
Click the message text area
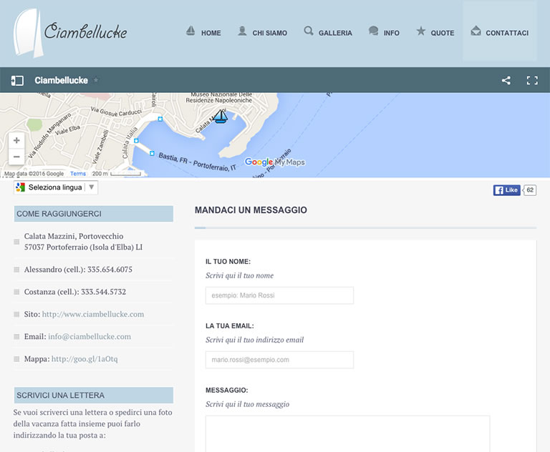[347, 434]
